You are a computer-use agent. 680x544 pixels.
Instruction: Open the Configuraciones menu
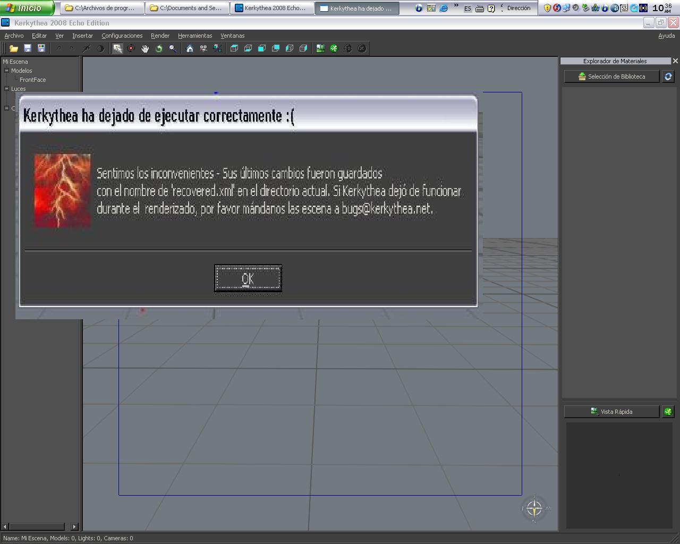click(x=122, y=36)
